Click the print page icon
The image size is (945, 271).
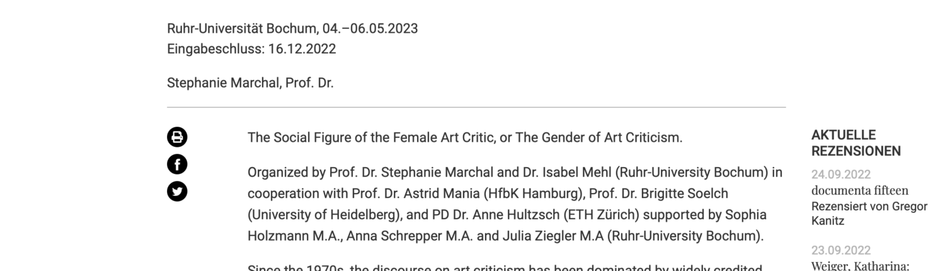(x=177, y=137)
